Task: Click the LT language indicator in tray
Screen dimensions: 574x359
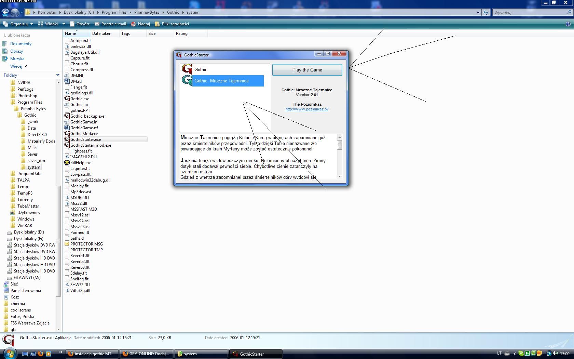Action: coord(499,354)
